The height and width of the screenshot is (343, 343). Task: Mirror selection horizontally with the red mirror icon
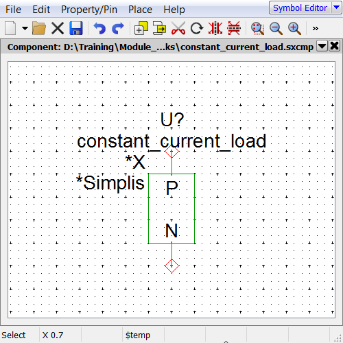pyautogui.click(x=215, y=28)
